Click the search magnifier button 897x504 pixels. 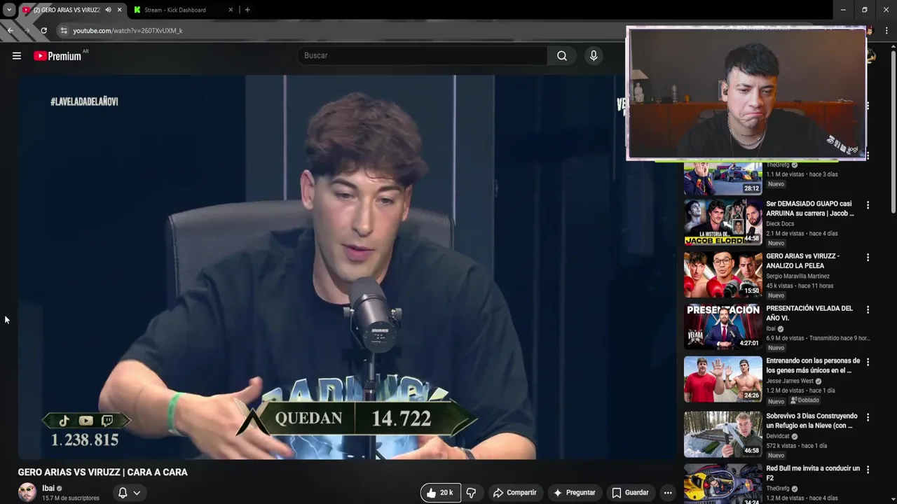pos(562,56)
